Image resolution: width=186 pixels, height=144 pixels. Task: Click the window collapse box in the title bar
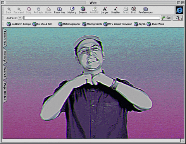pos(183,2)
